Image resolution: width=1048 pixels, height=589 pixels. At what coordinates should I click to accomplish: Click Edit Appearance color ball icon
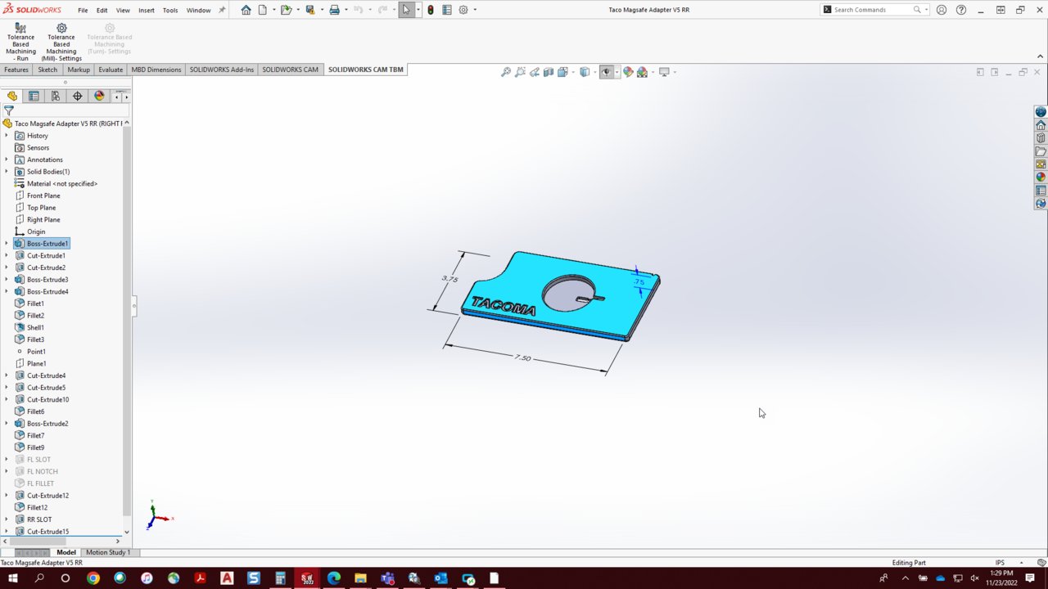coord(628,72)
